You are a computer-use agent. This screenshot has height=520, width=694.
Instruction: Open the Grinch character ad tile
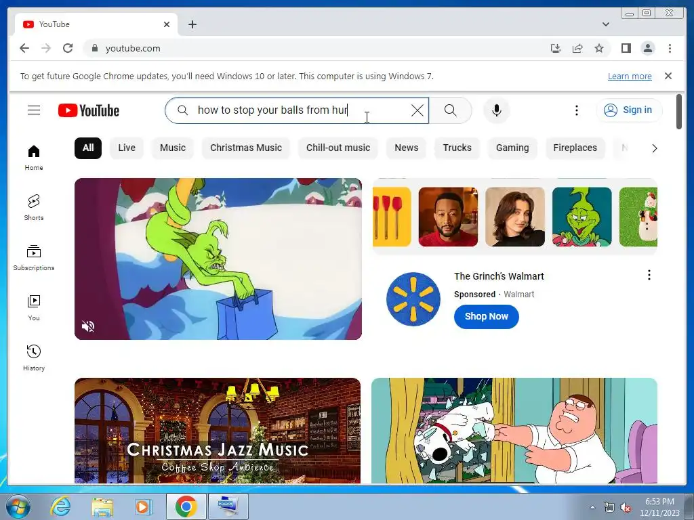point(582,217)
